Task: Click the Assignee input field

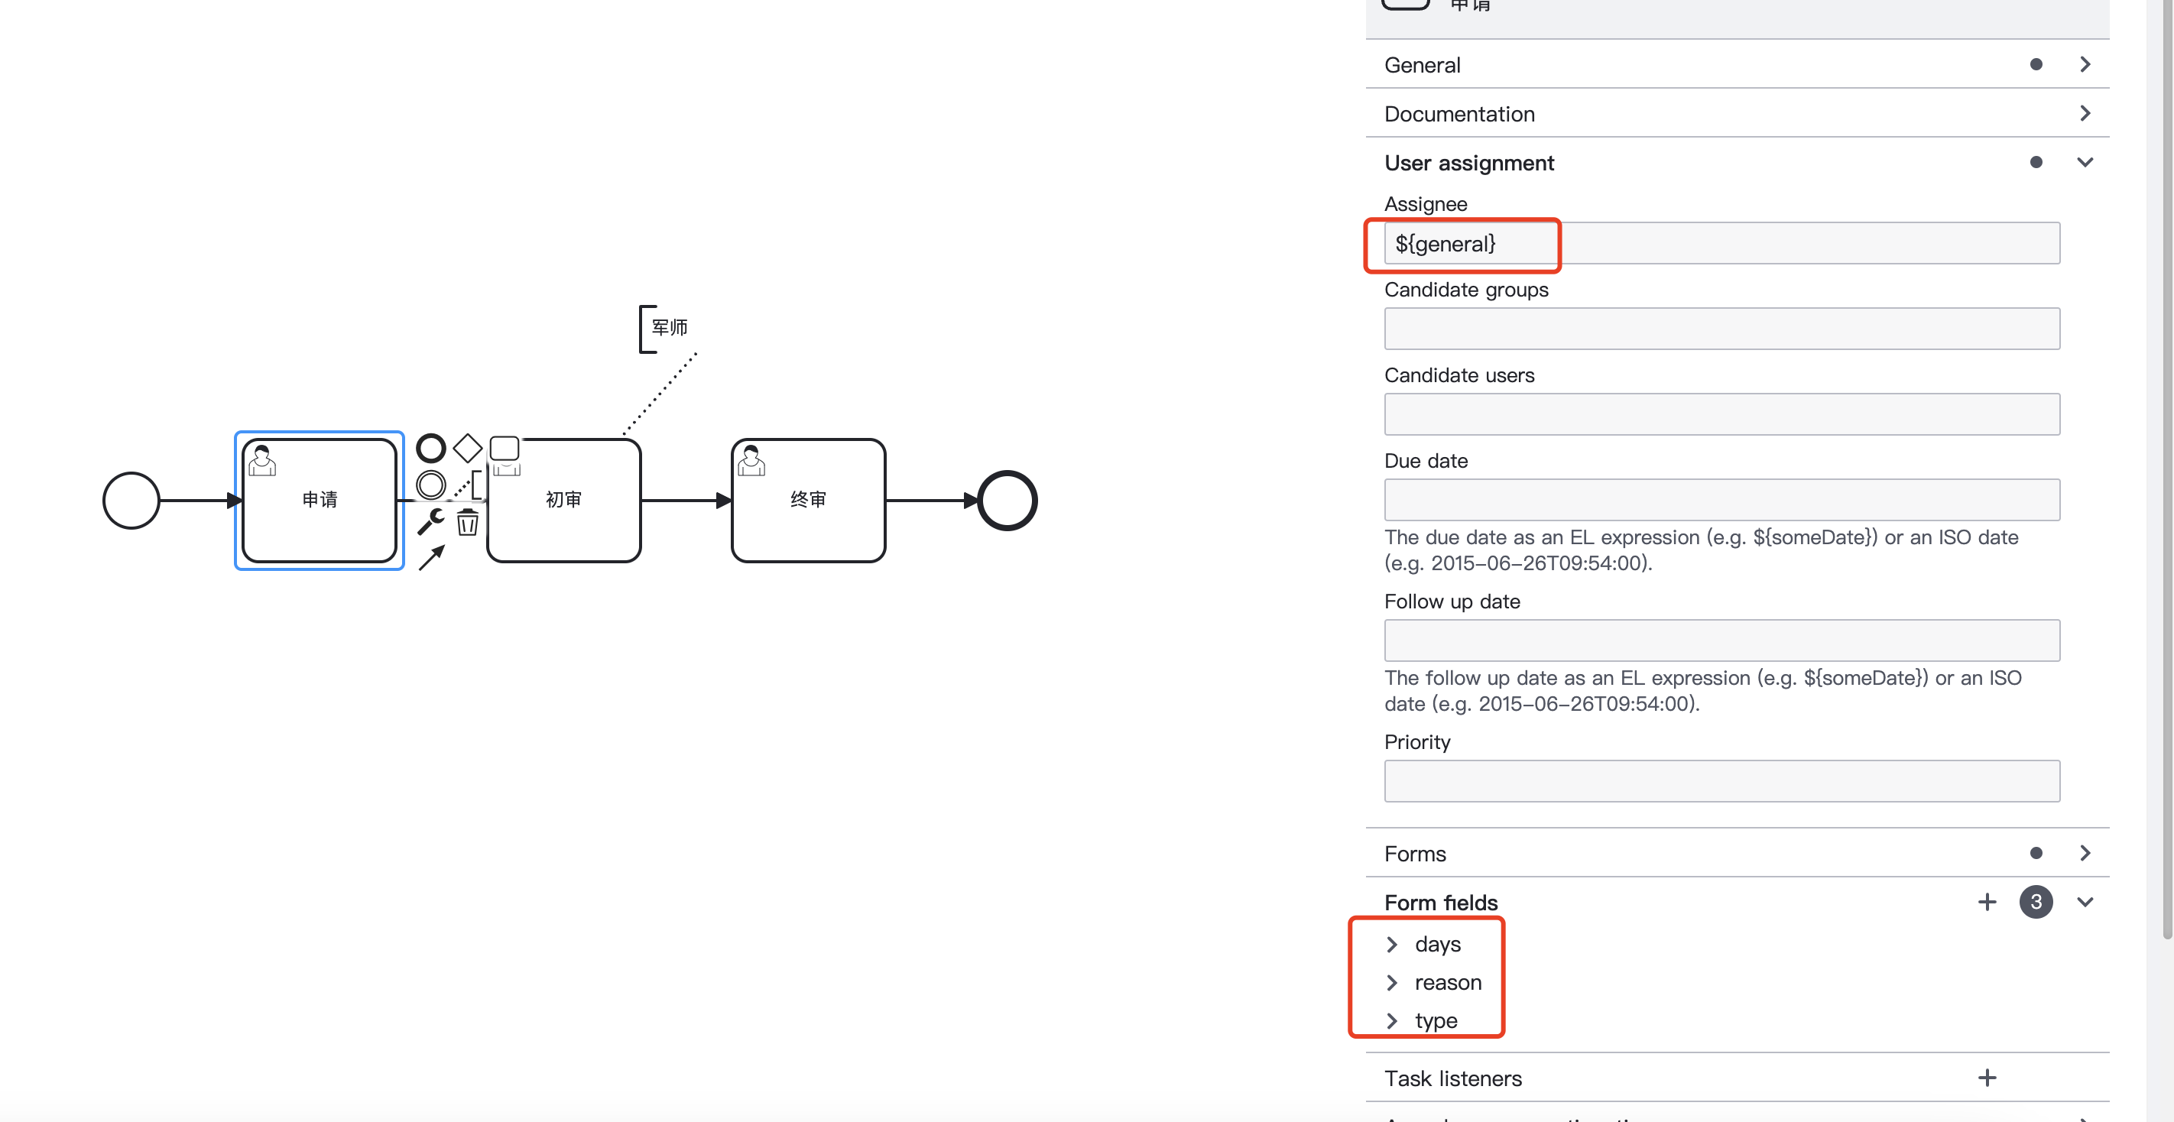Action: 1721,242
